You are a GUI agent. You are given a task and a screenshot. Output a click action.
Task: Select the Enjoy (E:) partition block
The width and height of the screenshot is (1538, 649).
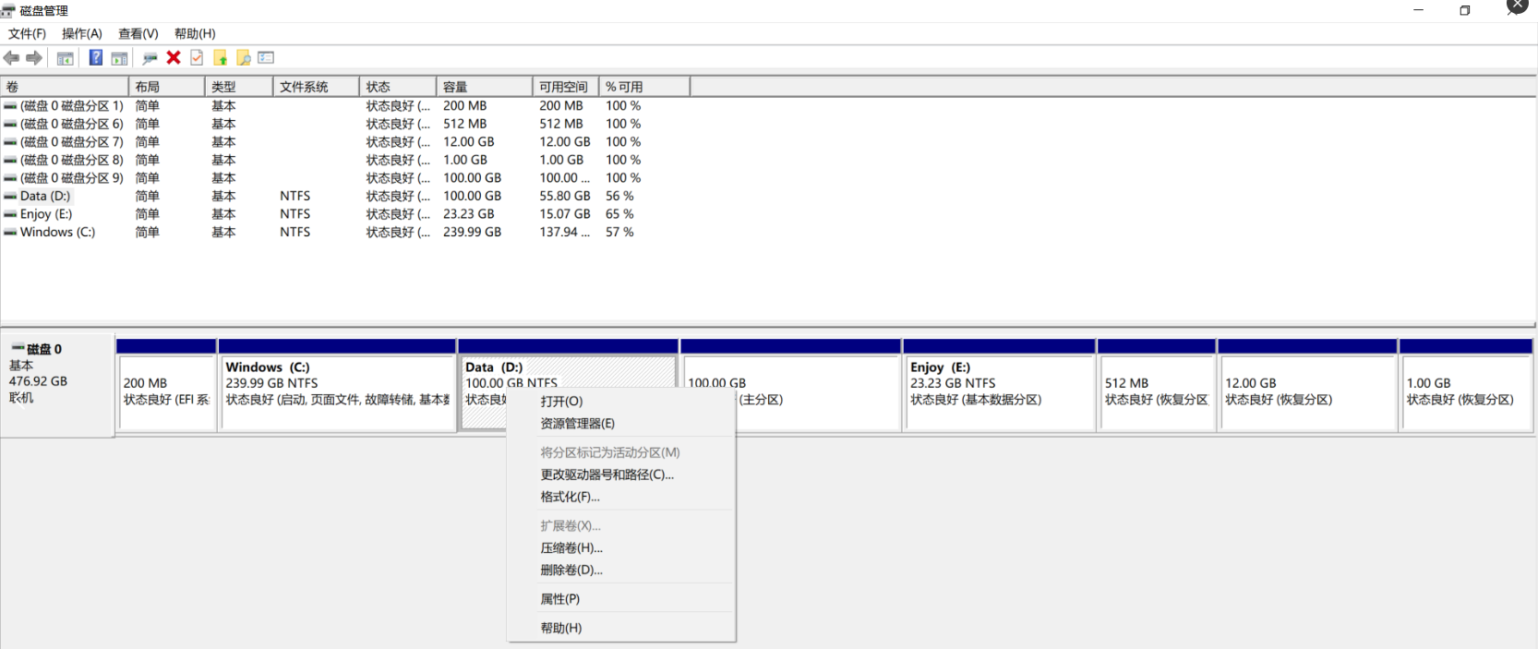click(999, 392)
